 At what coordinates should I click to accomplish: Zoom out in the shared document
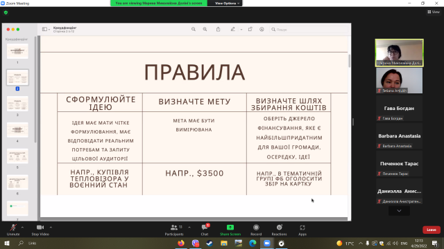tap(194, 29)
